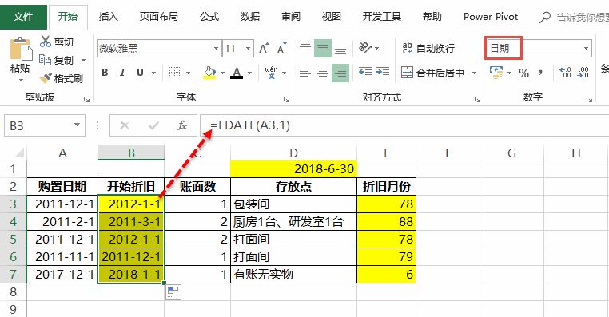Viewport: 609px width, 317px height.
Task: Click the phonetic guide (wén) icon
Action: point(271,73)
